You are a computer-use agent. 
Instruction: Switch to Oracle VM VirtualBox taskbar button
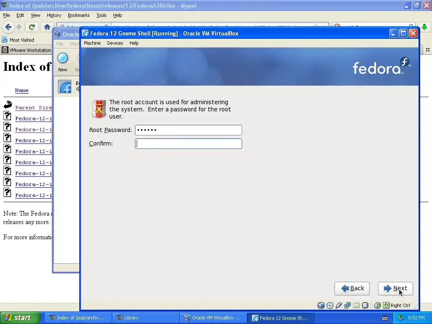213,318
